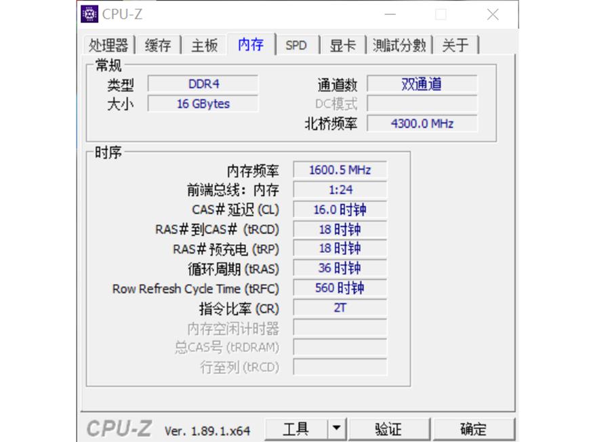Click the 双通道 channel field
Screen dimensions: 610x442
[422, 84]
